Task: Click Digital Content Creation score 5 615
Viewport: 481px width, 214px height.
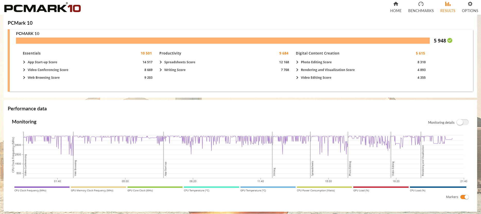Action: [x=420, y=53]
